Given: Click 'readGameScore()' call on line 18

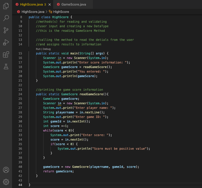Looking at the screenshot, I should coord(96,67).
